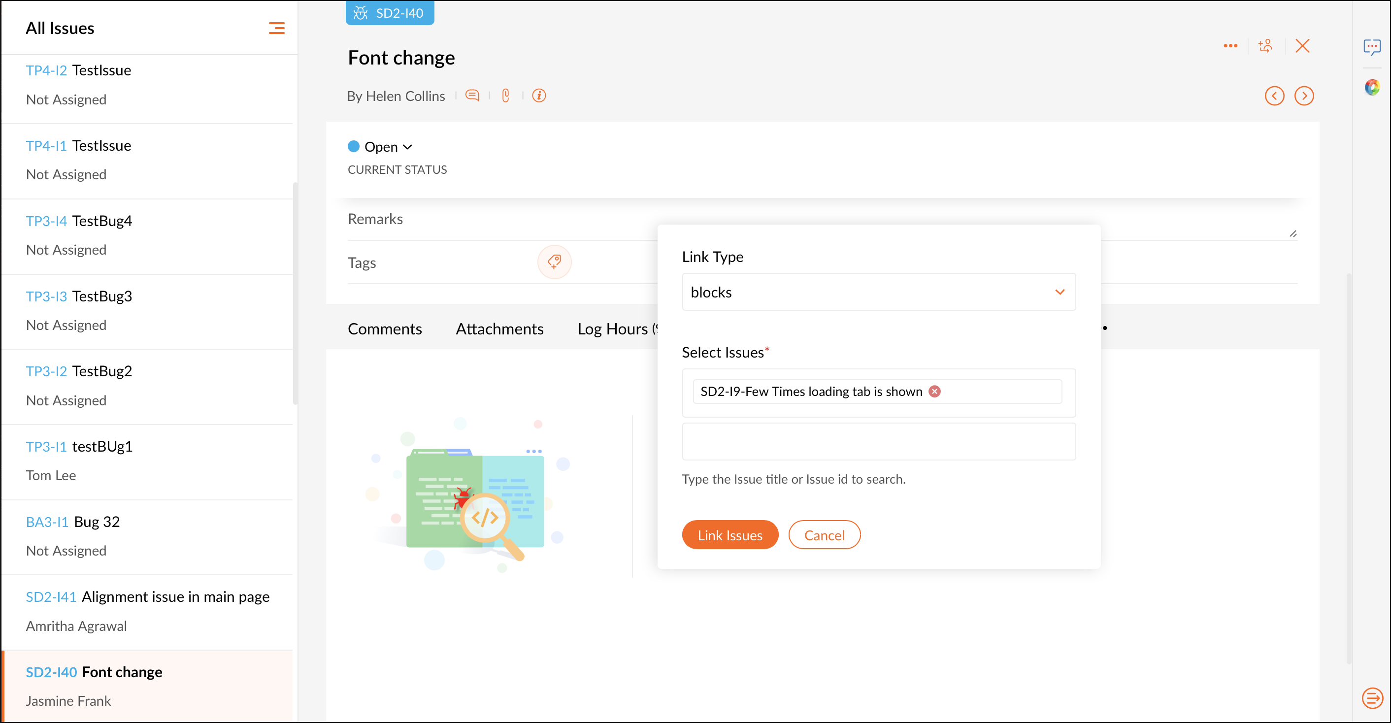Click Amritha Agrawal assignee text
Screen dimensions: 1391x723
coord(76,626)
